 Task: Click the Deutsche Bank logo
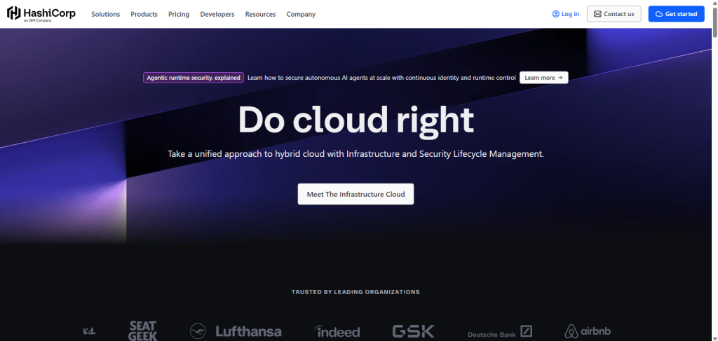coord(499,332)
